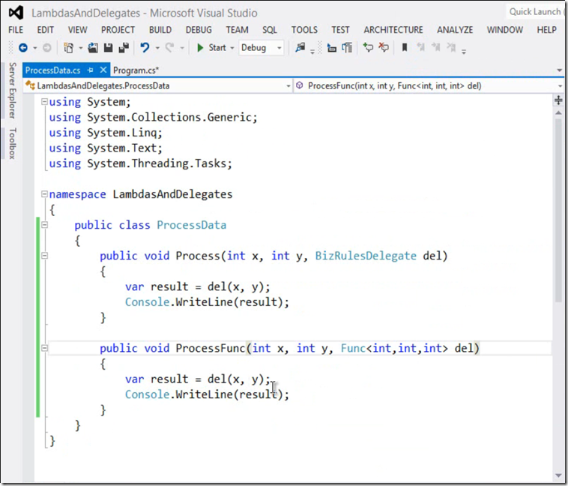Open the VIEW menu
This screenshot has width=568, height=486.
point(77,30)
